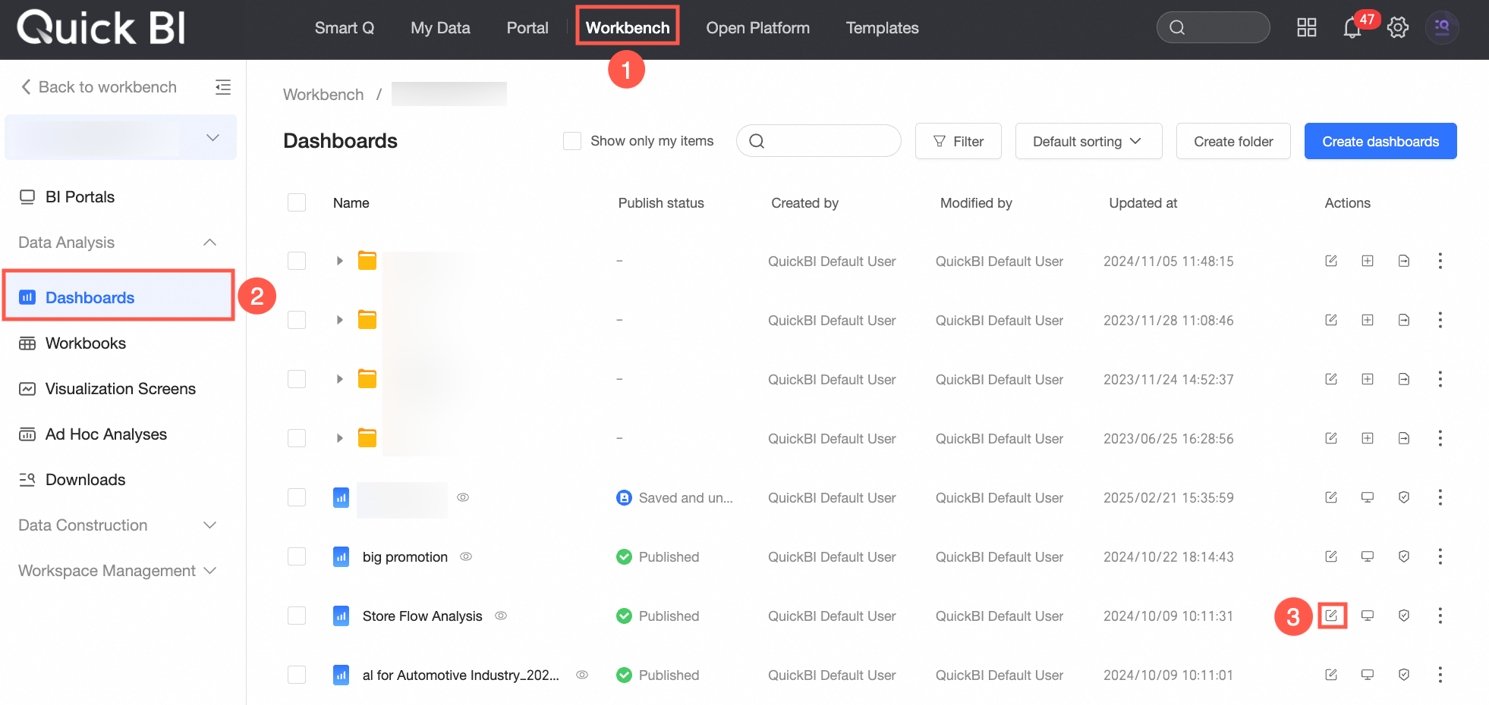
Task: Click the dashboards search input field
Action: (x=819, y=141)
